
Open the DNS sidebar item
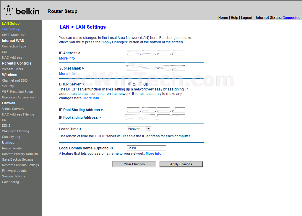point(5,52)
